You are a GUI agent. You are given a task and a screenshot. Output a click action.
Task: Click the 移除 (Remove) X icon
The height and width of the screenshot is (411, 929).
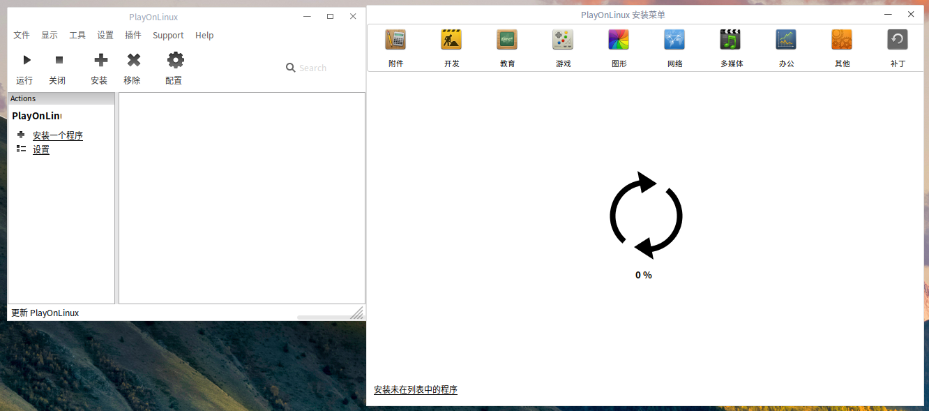pyautogui.click(x=134, y=60)
